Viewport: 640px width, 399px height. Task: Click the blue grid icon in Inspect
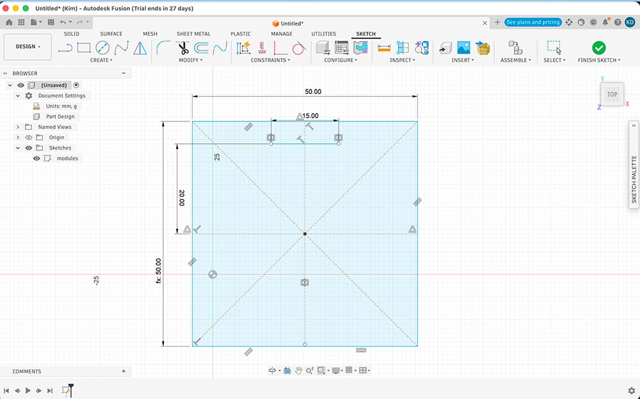tap(403, 48)
